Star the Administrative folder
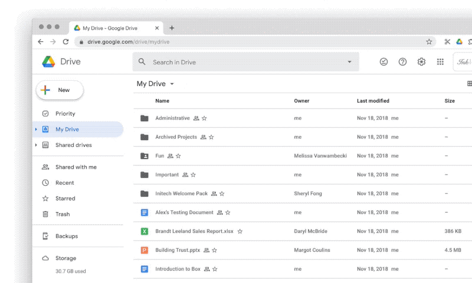This screenshot has height=283, width=472. (x=204, y=119)
